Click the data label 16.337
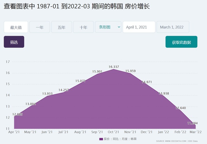The height and width of the screenshot is (144, 207). pos(114,67)
